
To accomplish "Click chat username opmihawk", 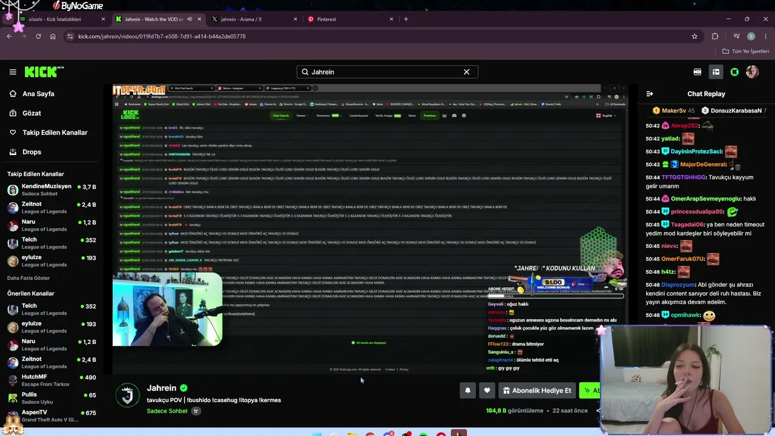I will 686,315.
